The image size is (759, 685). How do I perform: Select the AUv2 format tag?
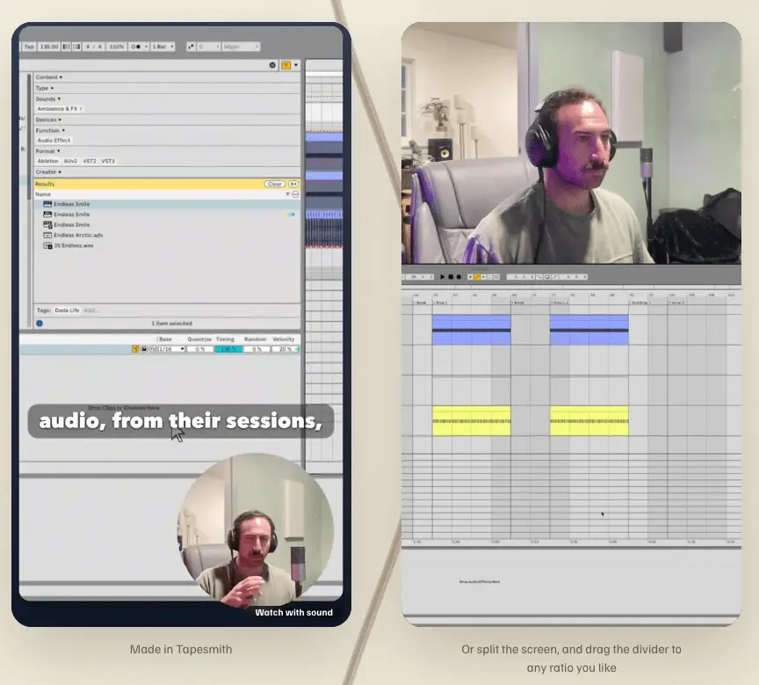click(x=70, y=161)
